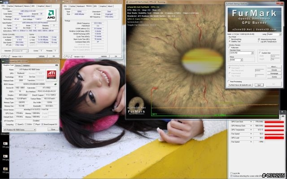Image resolution: width=287 pixels, height=179 pixels.
Task: Click the BIOS save chip icon in GPU-Z
Action: (x=55, y=84)
